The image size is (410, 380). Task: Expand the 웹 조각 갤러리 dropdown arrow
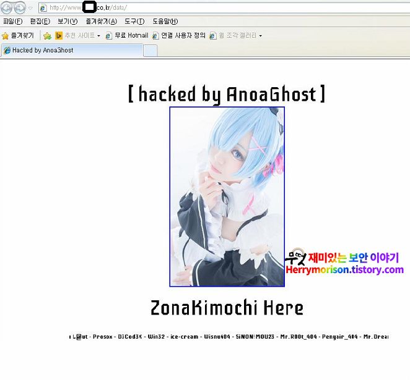point(261,36)
